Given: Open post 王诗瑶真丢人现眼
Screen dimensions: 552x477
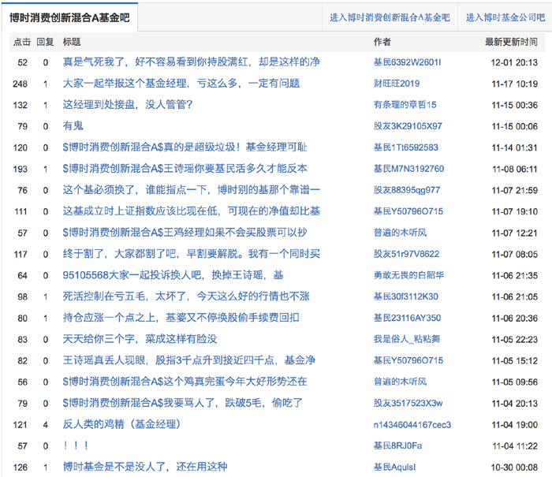Looking at the screenshot, I should (x=189, y=360).
